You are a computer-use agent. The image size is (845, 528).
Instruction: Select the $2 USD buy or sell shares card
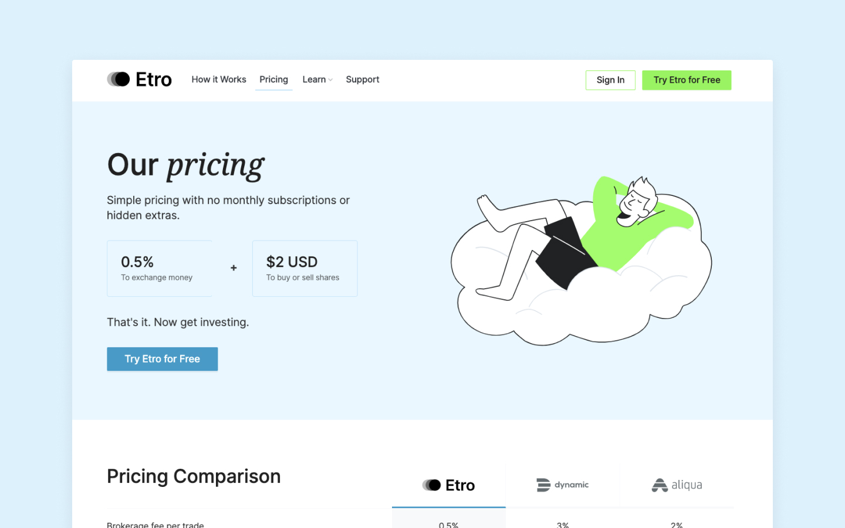click(x=305, y=268)
